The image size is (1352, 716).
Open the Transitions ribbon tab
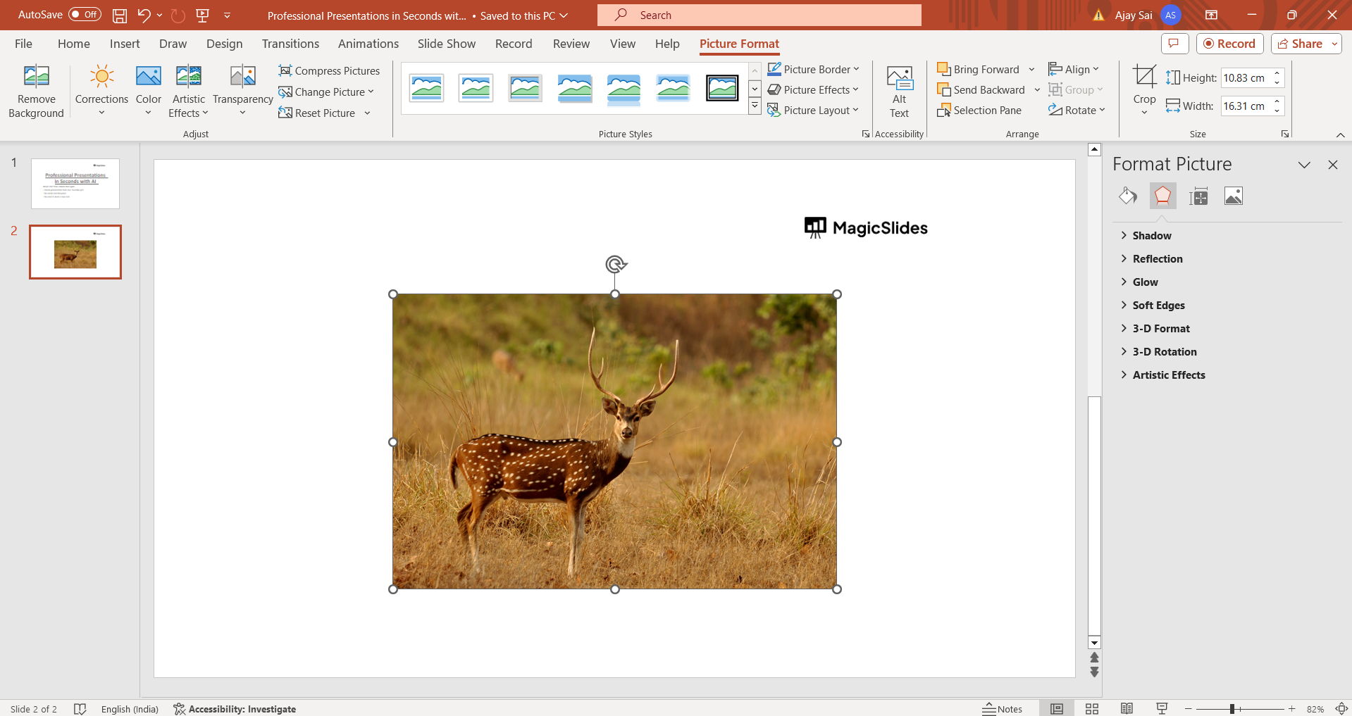tap(290, 44)
